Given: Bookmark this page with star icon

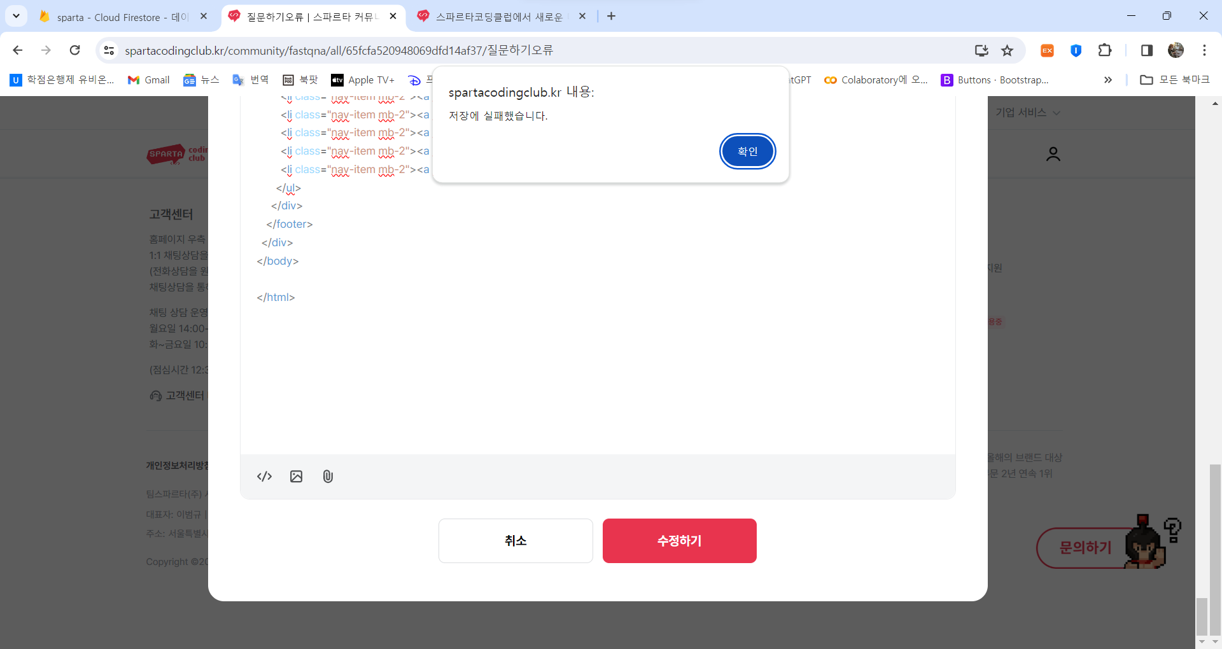Looking at the screenshot, I should pos(1007,50).
